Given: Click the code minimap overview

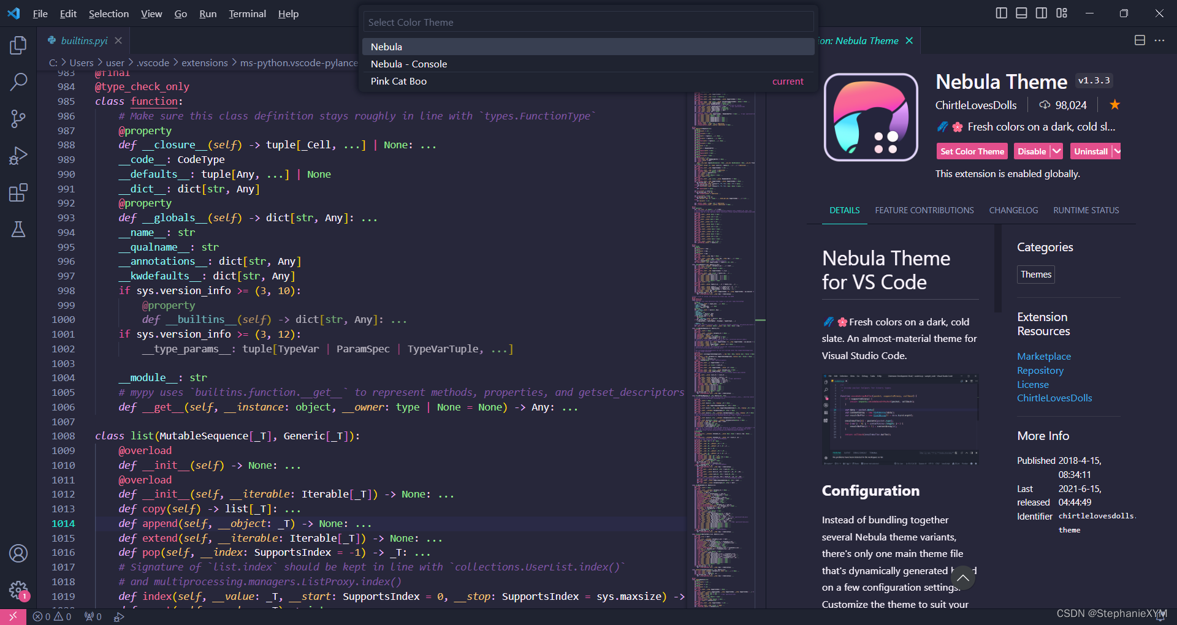Looking at the screenshot, I should click(725, 350).
